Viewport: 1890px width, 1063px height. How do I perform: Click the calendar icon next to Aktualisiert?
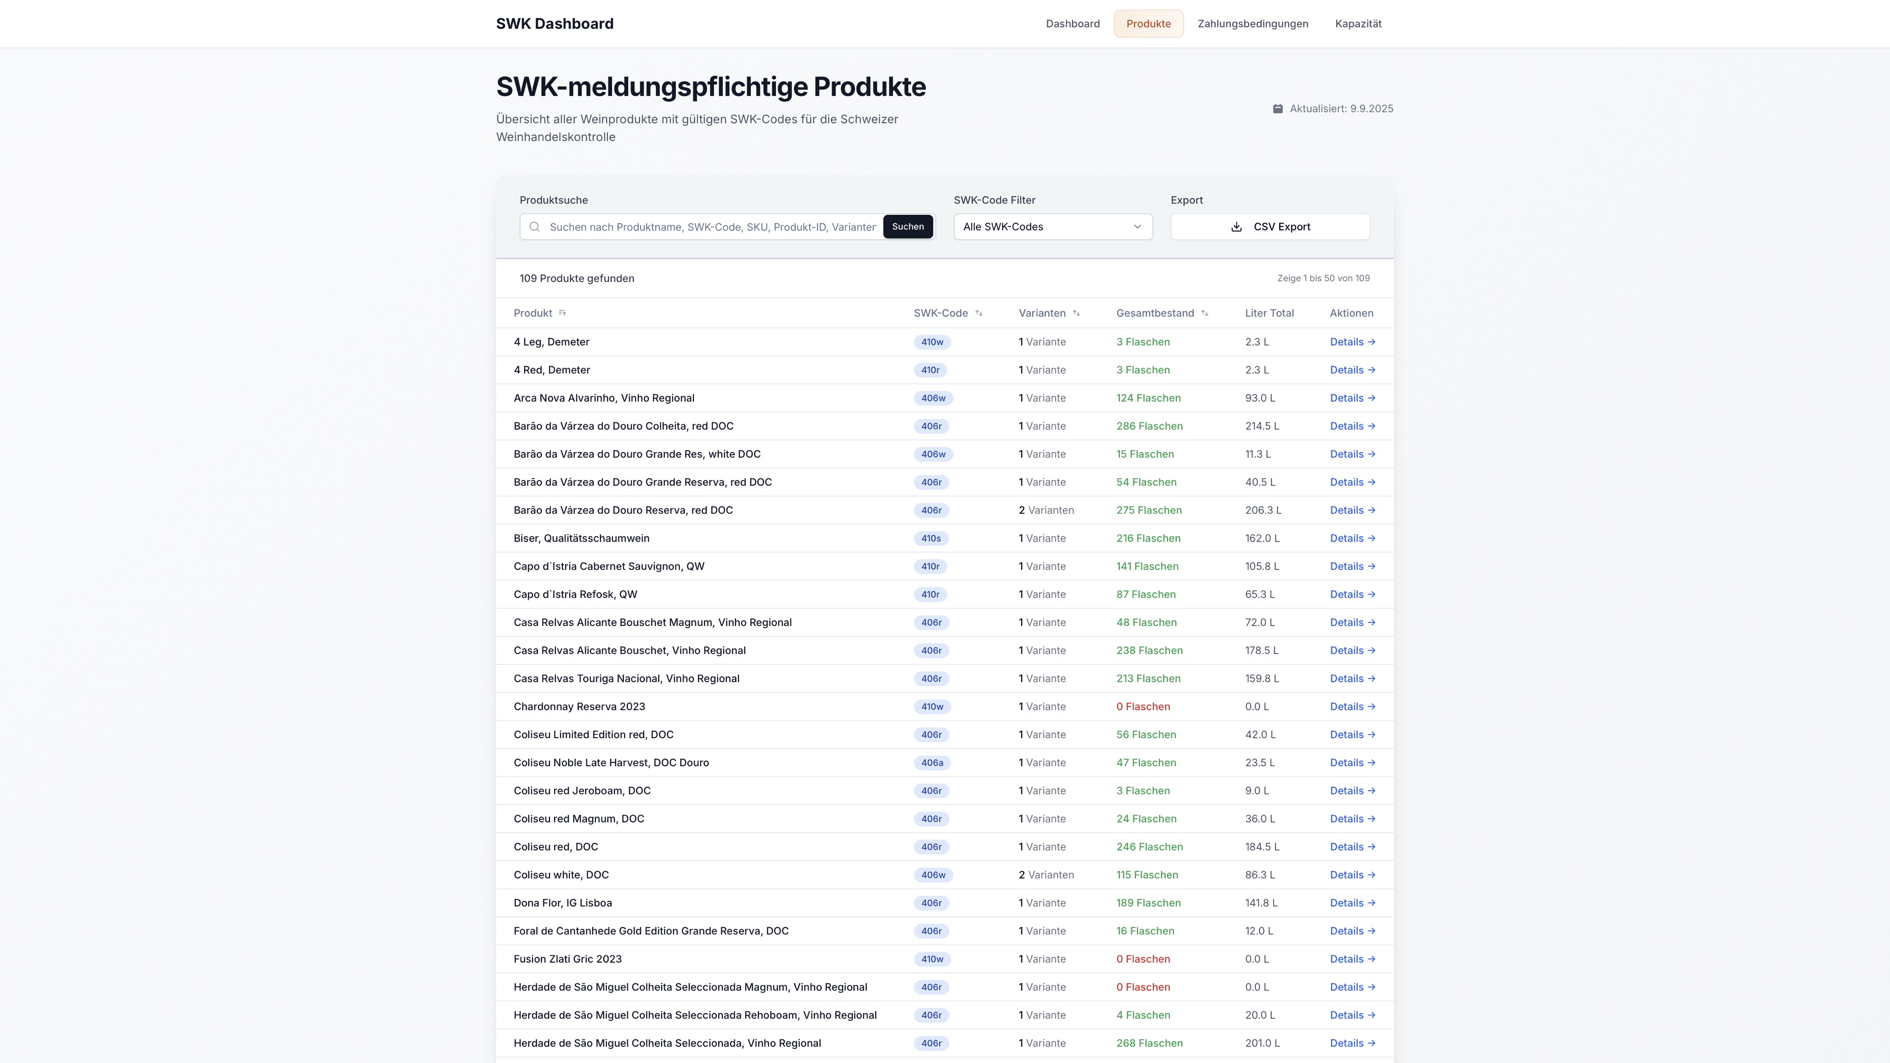coord(1277,108)
